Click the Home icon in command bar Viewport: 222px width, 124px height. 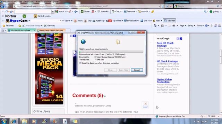coord(155,26)
